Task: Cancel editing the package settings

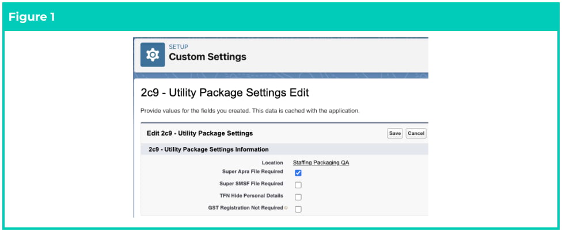Action: click(x=416, y=133)
